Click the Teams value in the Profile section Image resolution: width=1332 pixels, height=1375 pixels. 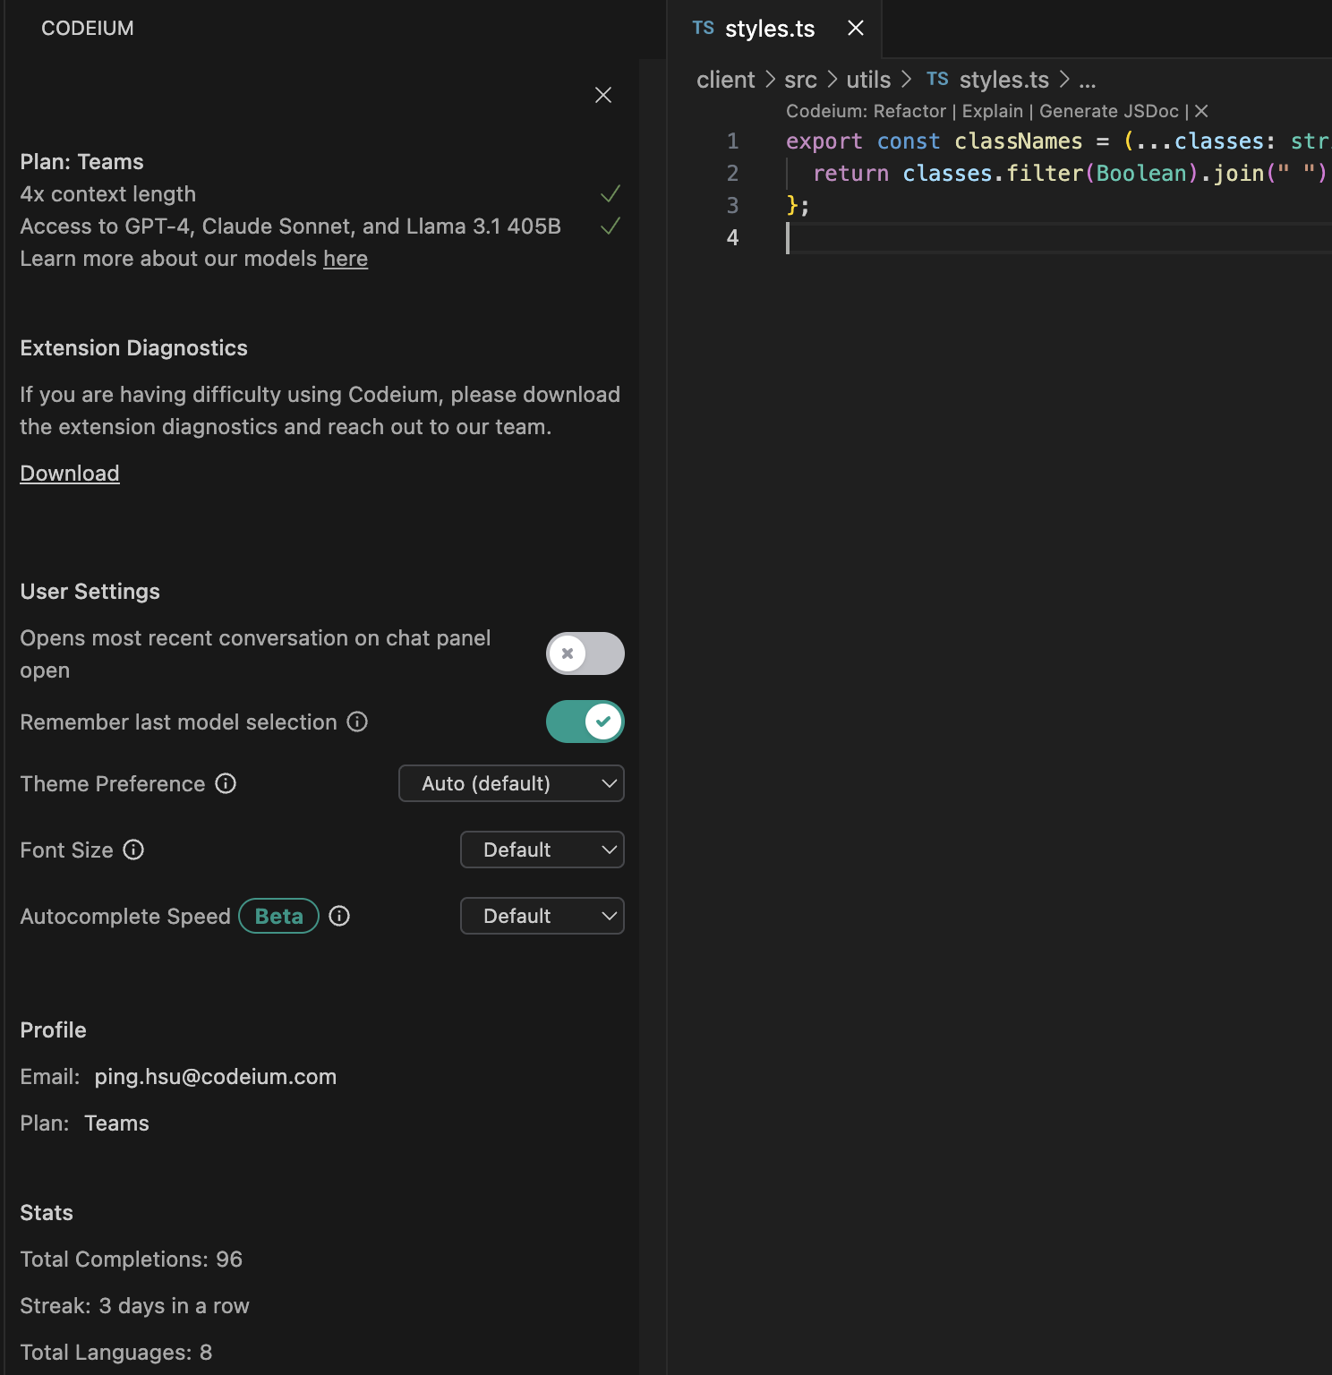116,1123
